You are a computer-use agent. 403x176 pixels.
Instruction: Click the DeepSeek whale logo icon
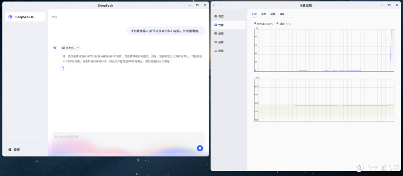tap(11, 17)
